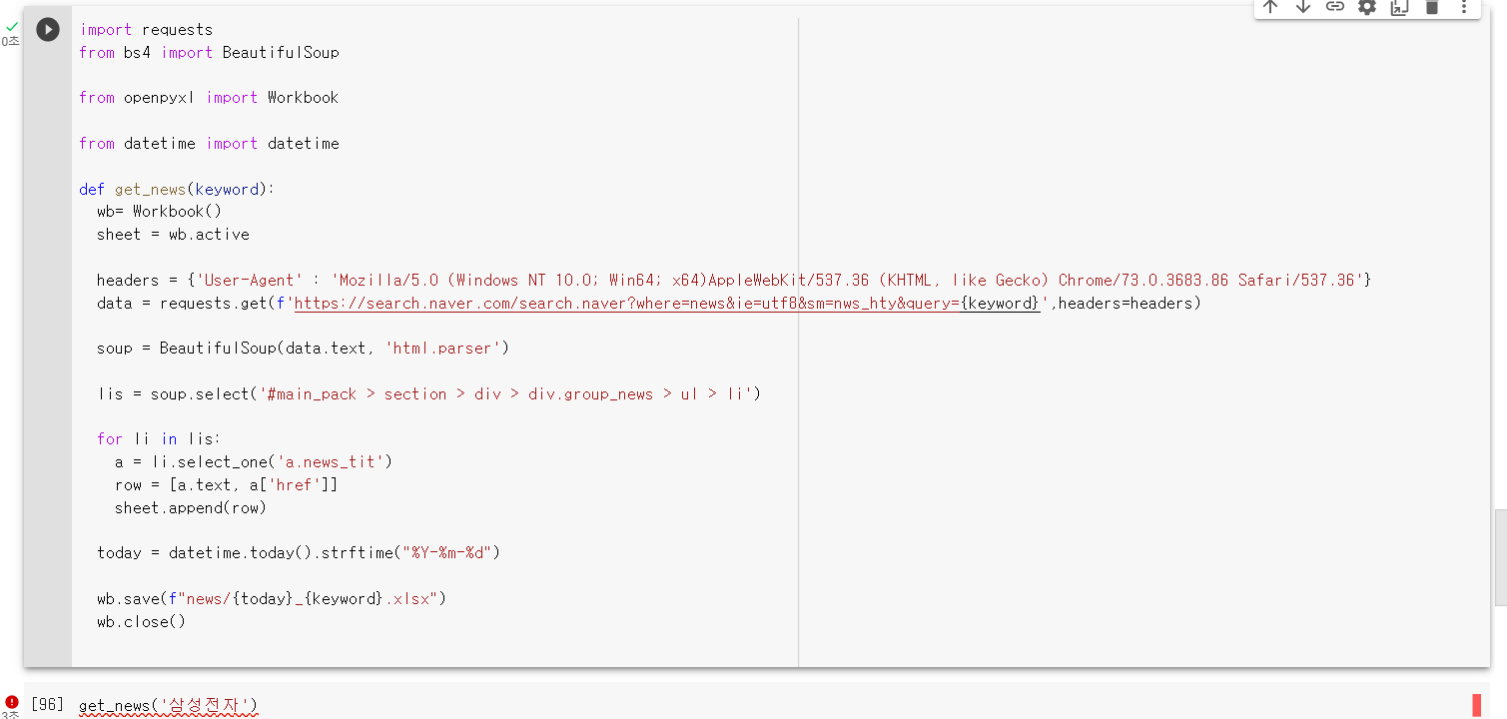Click the wb.save line in code
1507x719 pixels.
pos(271,598)
